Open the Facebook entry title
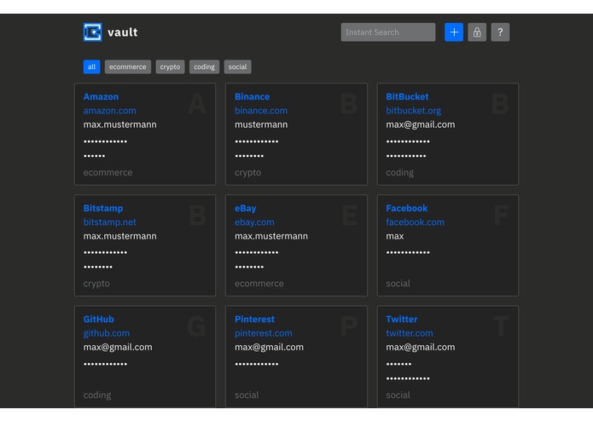Image resolution: width=593 pixels, height=421 pixels. pyautogui.click(x=406, y=209)
